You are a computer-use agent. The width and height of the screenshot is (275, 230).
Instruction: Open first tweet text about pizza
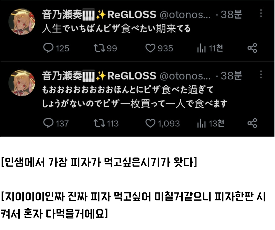116,29
